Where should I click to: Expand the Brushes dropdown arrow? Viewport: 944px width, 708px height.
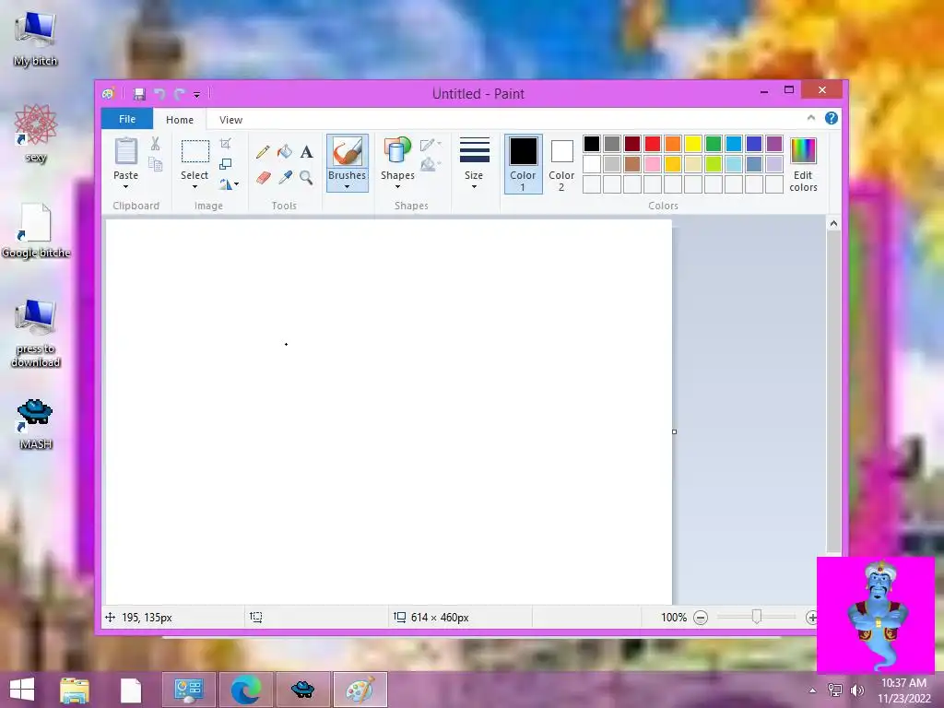pos(348,186)
